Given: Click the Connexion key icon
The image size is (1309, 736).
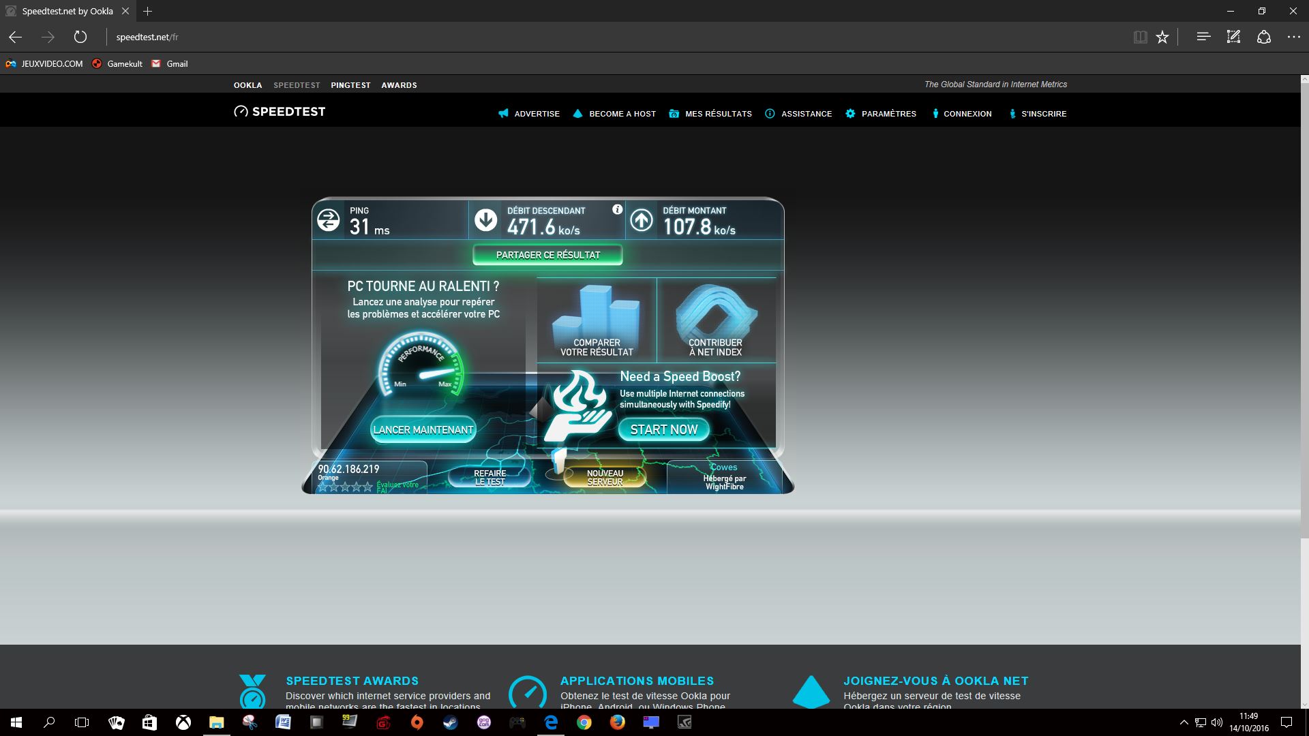Looking at the screenshot, I should point(935,113).
